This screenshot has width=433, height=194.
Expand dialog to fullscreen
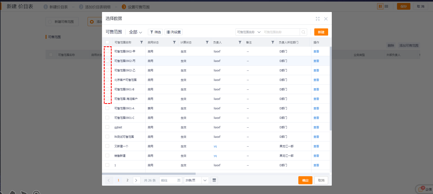[318, 19]
